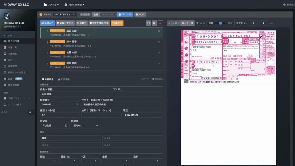Collapse the sidebar with double chevron

tap(30, 112)
